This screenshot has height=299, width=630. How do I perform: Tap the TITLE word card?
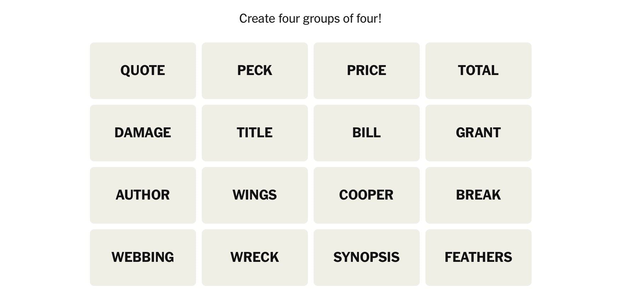(x=254, y=133)
